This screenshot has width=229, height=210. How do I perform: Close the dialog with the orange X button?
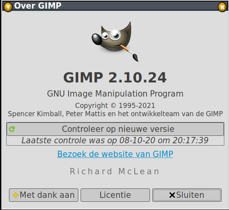222,7
